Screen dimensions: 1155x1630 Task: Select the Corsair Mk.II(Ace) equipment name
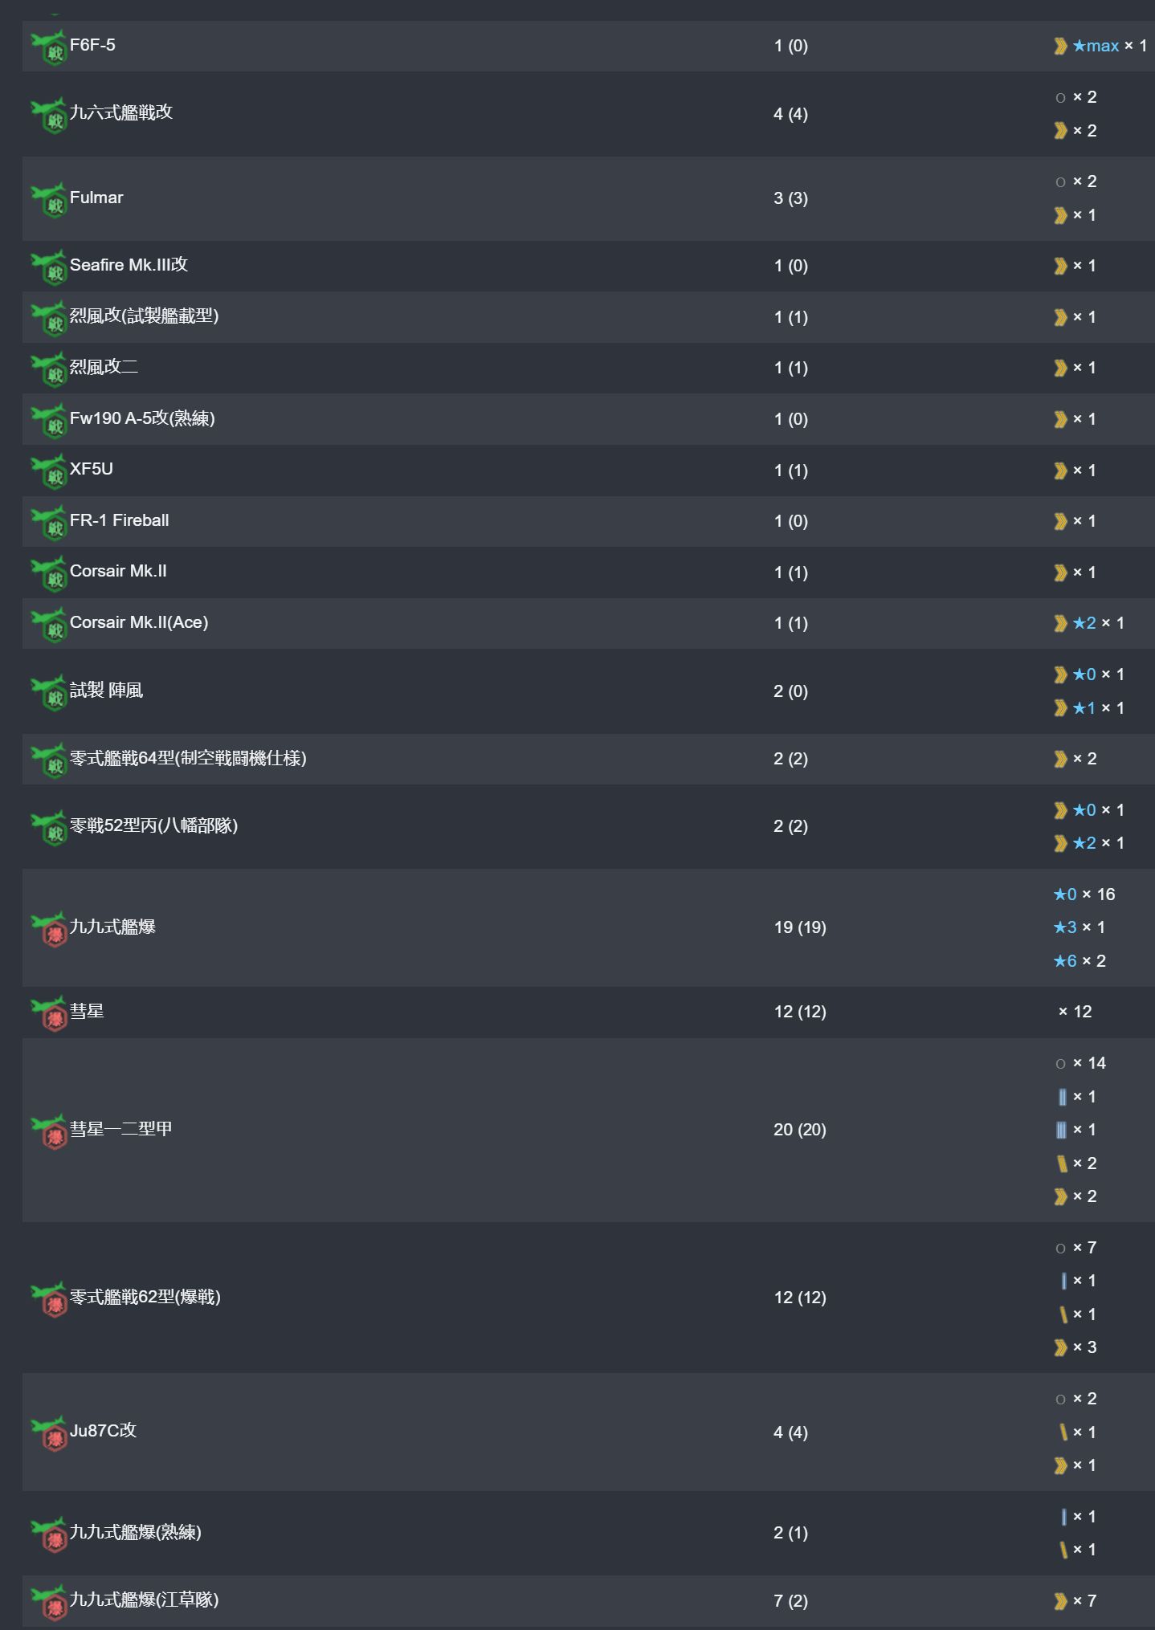click(x=138, y=622)
